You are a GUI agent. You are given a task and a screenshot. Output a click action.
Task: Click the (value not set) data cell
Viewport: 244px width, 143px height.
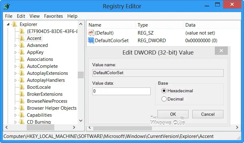pos(200,33)
